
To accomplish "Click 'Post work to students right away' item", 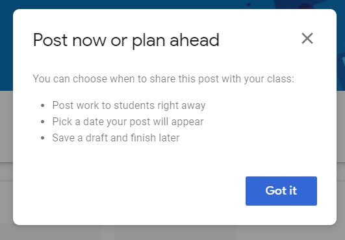I will [x=129, y=105].
